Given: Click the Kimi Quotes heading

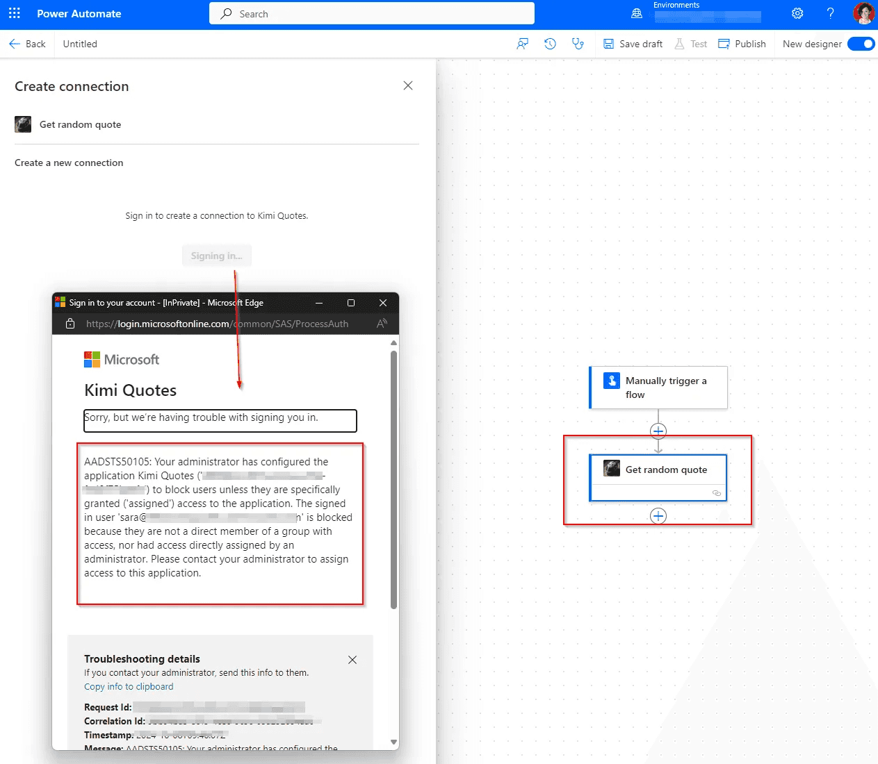Looking at the screenshot, I should point(131,390).
